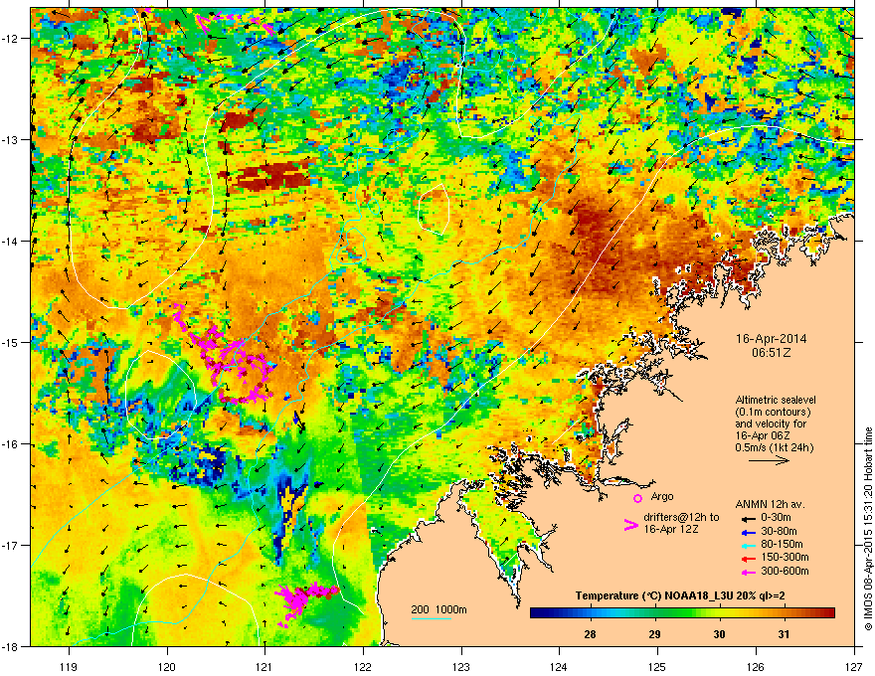
Task: Click the magenta 300-600m arrow legend symbol
Action: click(749, 572)
